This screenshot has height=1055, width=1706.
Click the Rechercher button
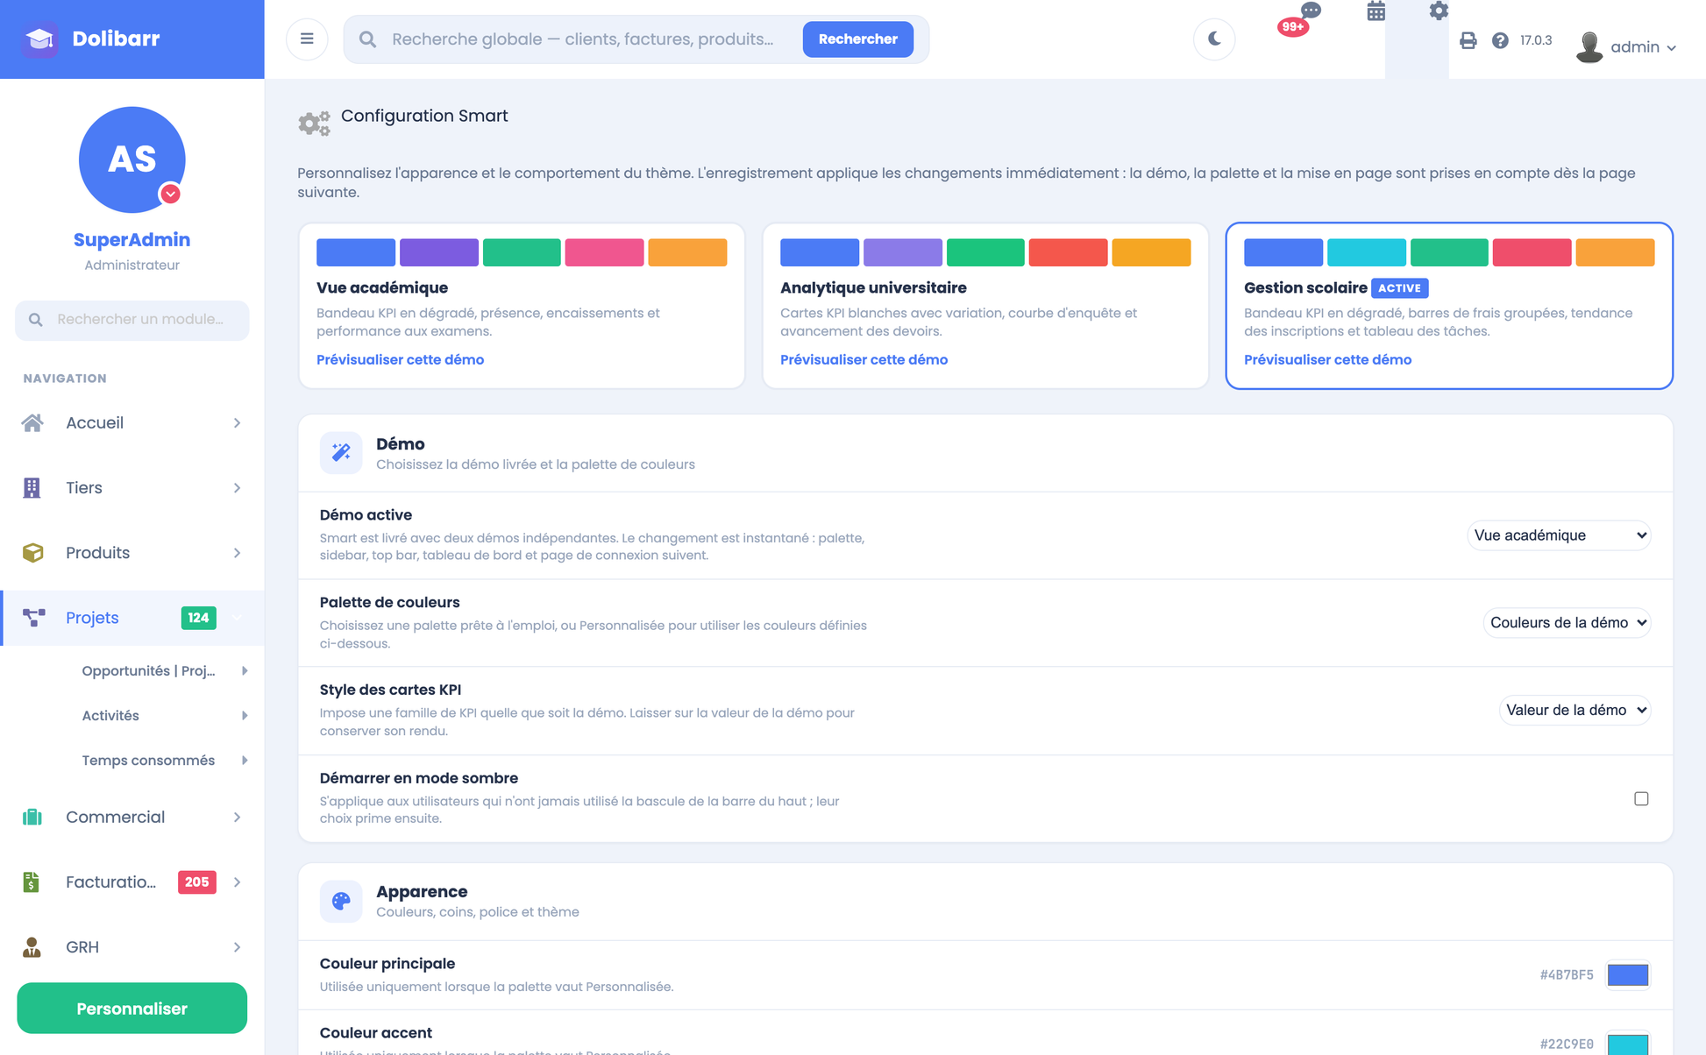click(857, 39)
